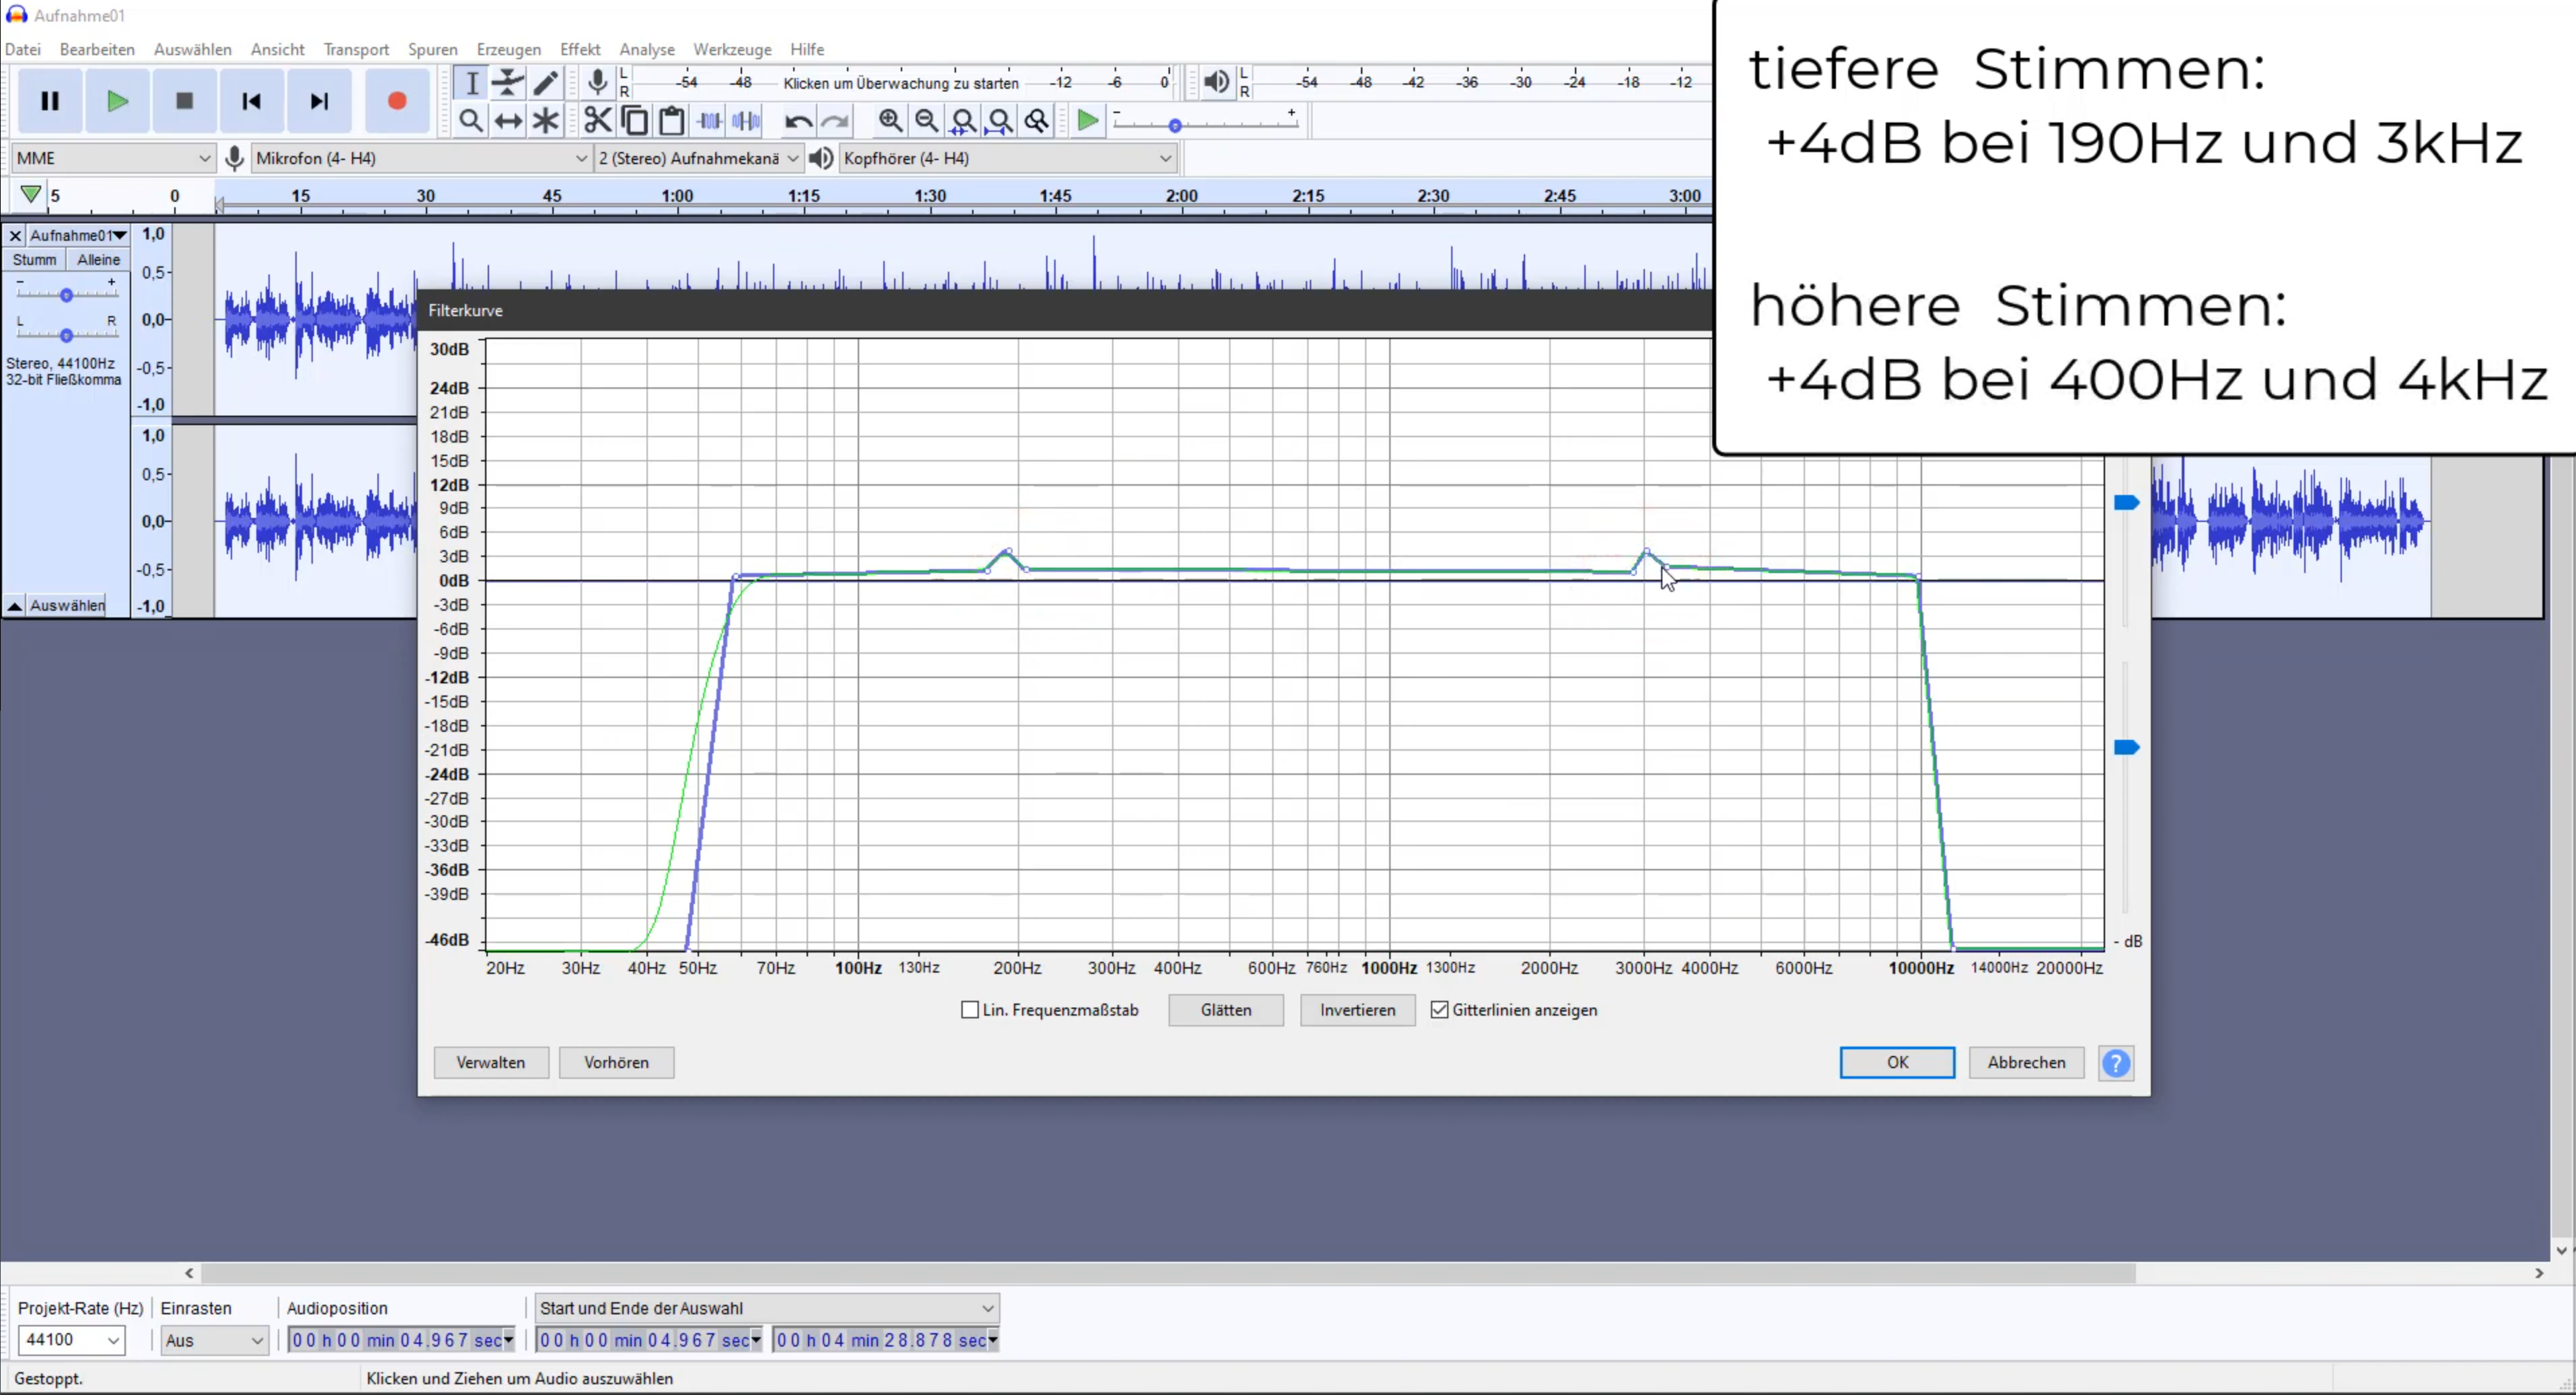The height and width of the screenshot is (1395, 2576).
Task: Click the Skip to Start button
Action: (x=251, y=101)
